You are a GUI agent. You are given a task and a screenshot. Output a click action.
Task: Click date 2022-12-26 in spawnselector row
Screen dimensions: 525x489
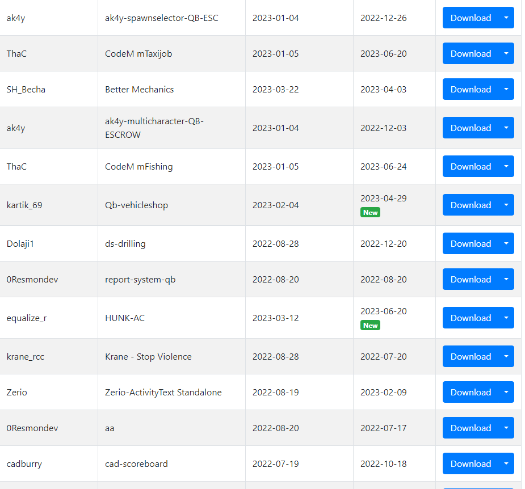click(x=383, y=18)
